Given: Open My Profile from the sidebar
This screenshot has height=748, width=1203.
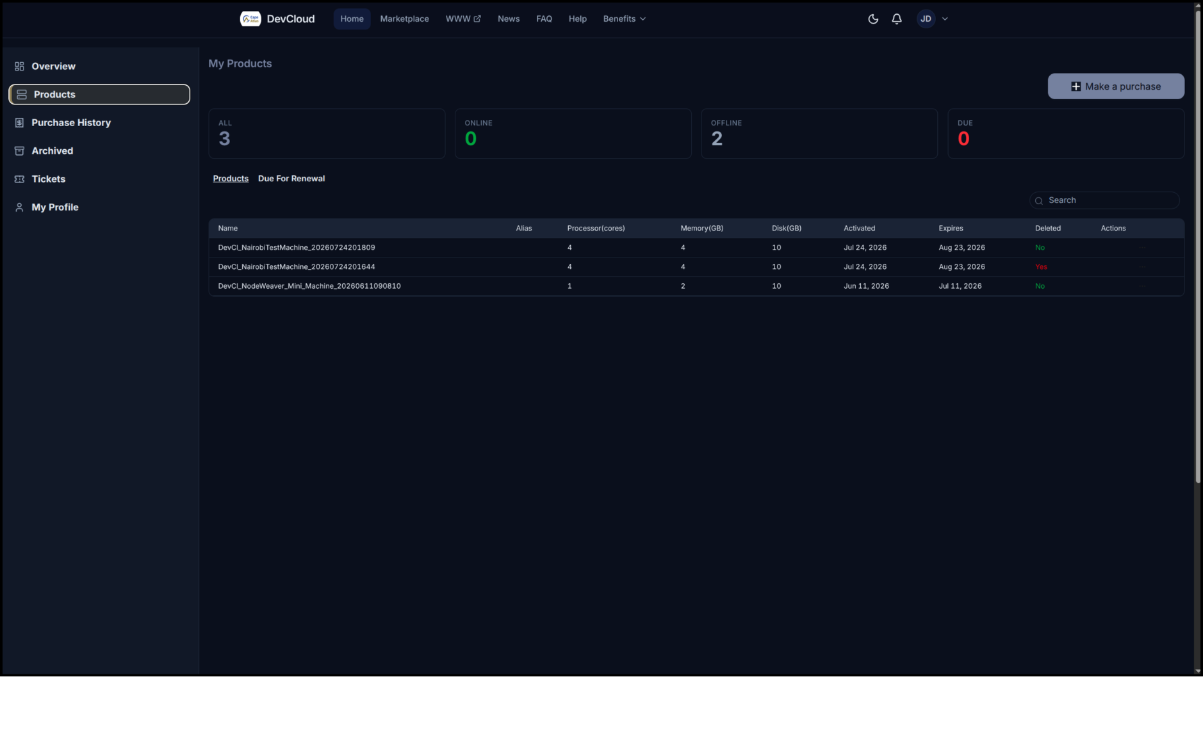Looking at the screenshot, I should coord(54,207).
